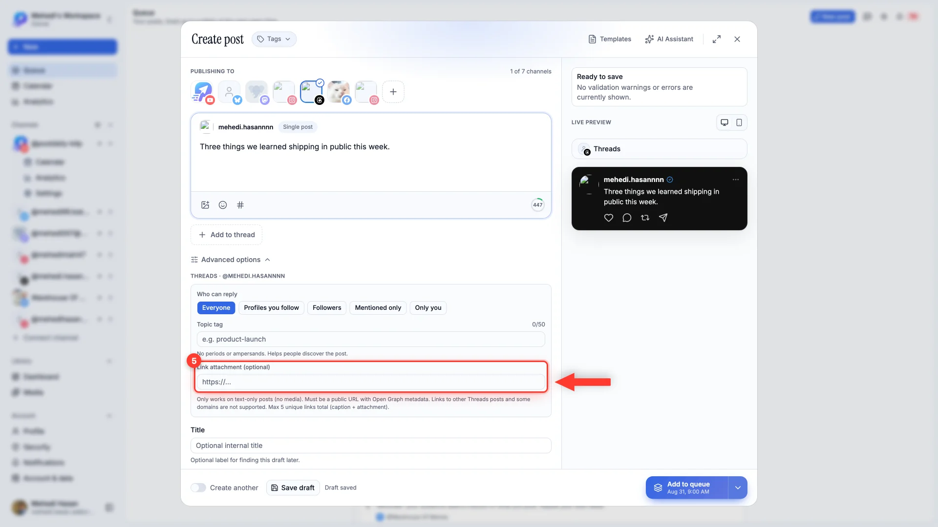Click Save draft button
Screen dimensions: 938x527
tap(293, 488)
